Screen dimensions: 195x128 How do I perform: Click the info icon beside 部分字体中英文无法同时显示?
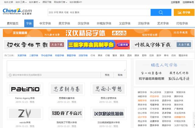coord(10,75)
